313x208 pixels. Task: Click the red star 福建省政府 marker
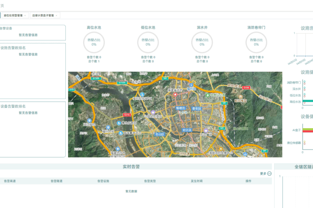(175, 94)
